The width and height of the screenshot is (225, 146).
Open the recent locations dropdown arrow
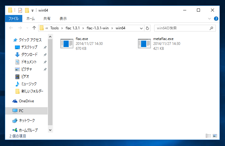coord(27,28)
